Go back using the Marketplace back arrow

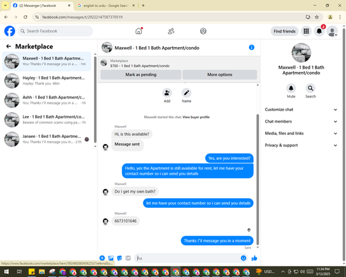coord(8,46)
